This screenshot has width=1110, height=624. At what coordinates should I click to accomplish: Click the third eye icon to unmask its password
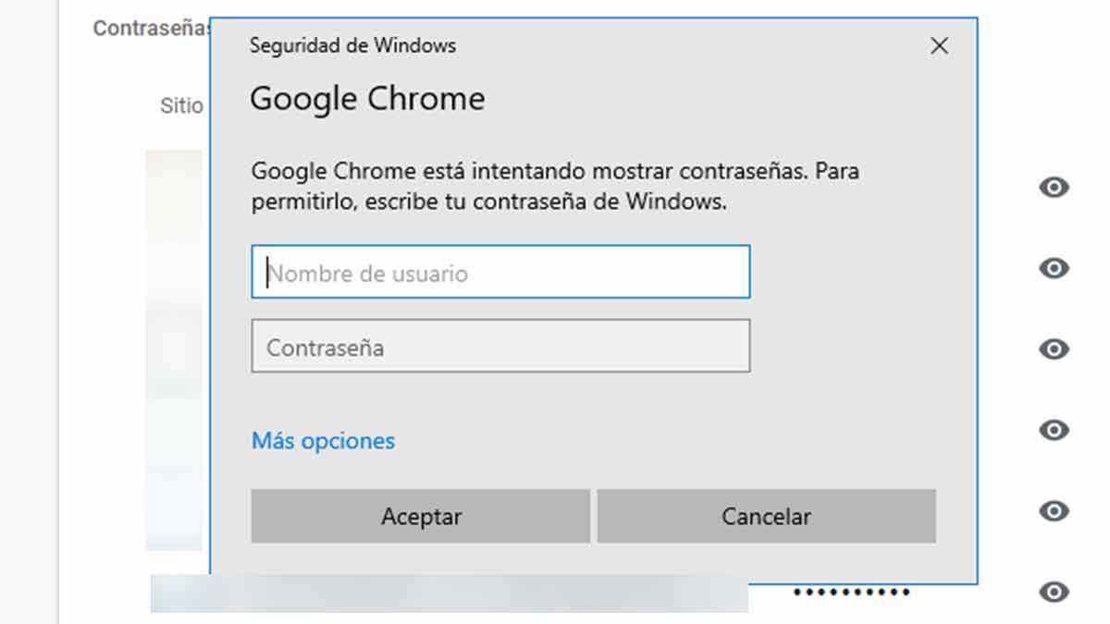click(x=1053, y=349)
